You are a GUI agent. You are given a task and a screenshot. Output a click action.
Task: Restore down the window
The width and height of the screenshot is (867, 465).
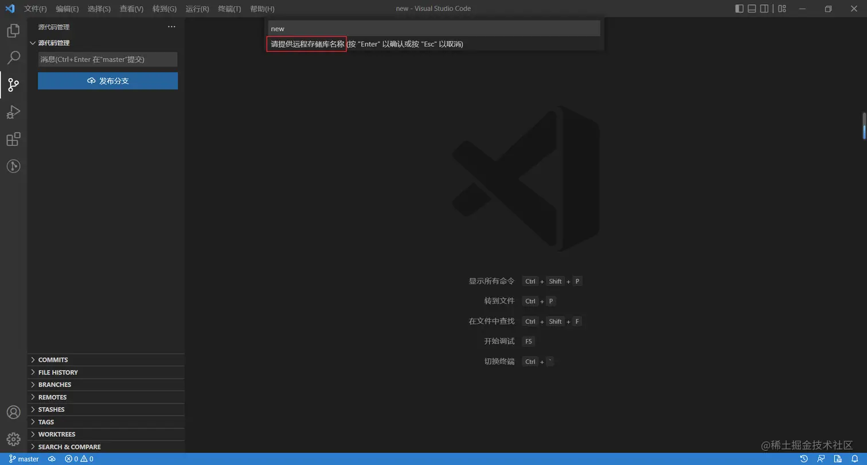pyautogui.click(x=828, y=9)
